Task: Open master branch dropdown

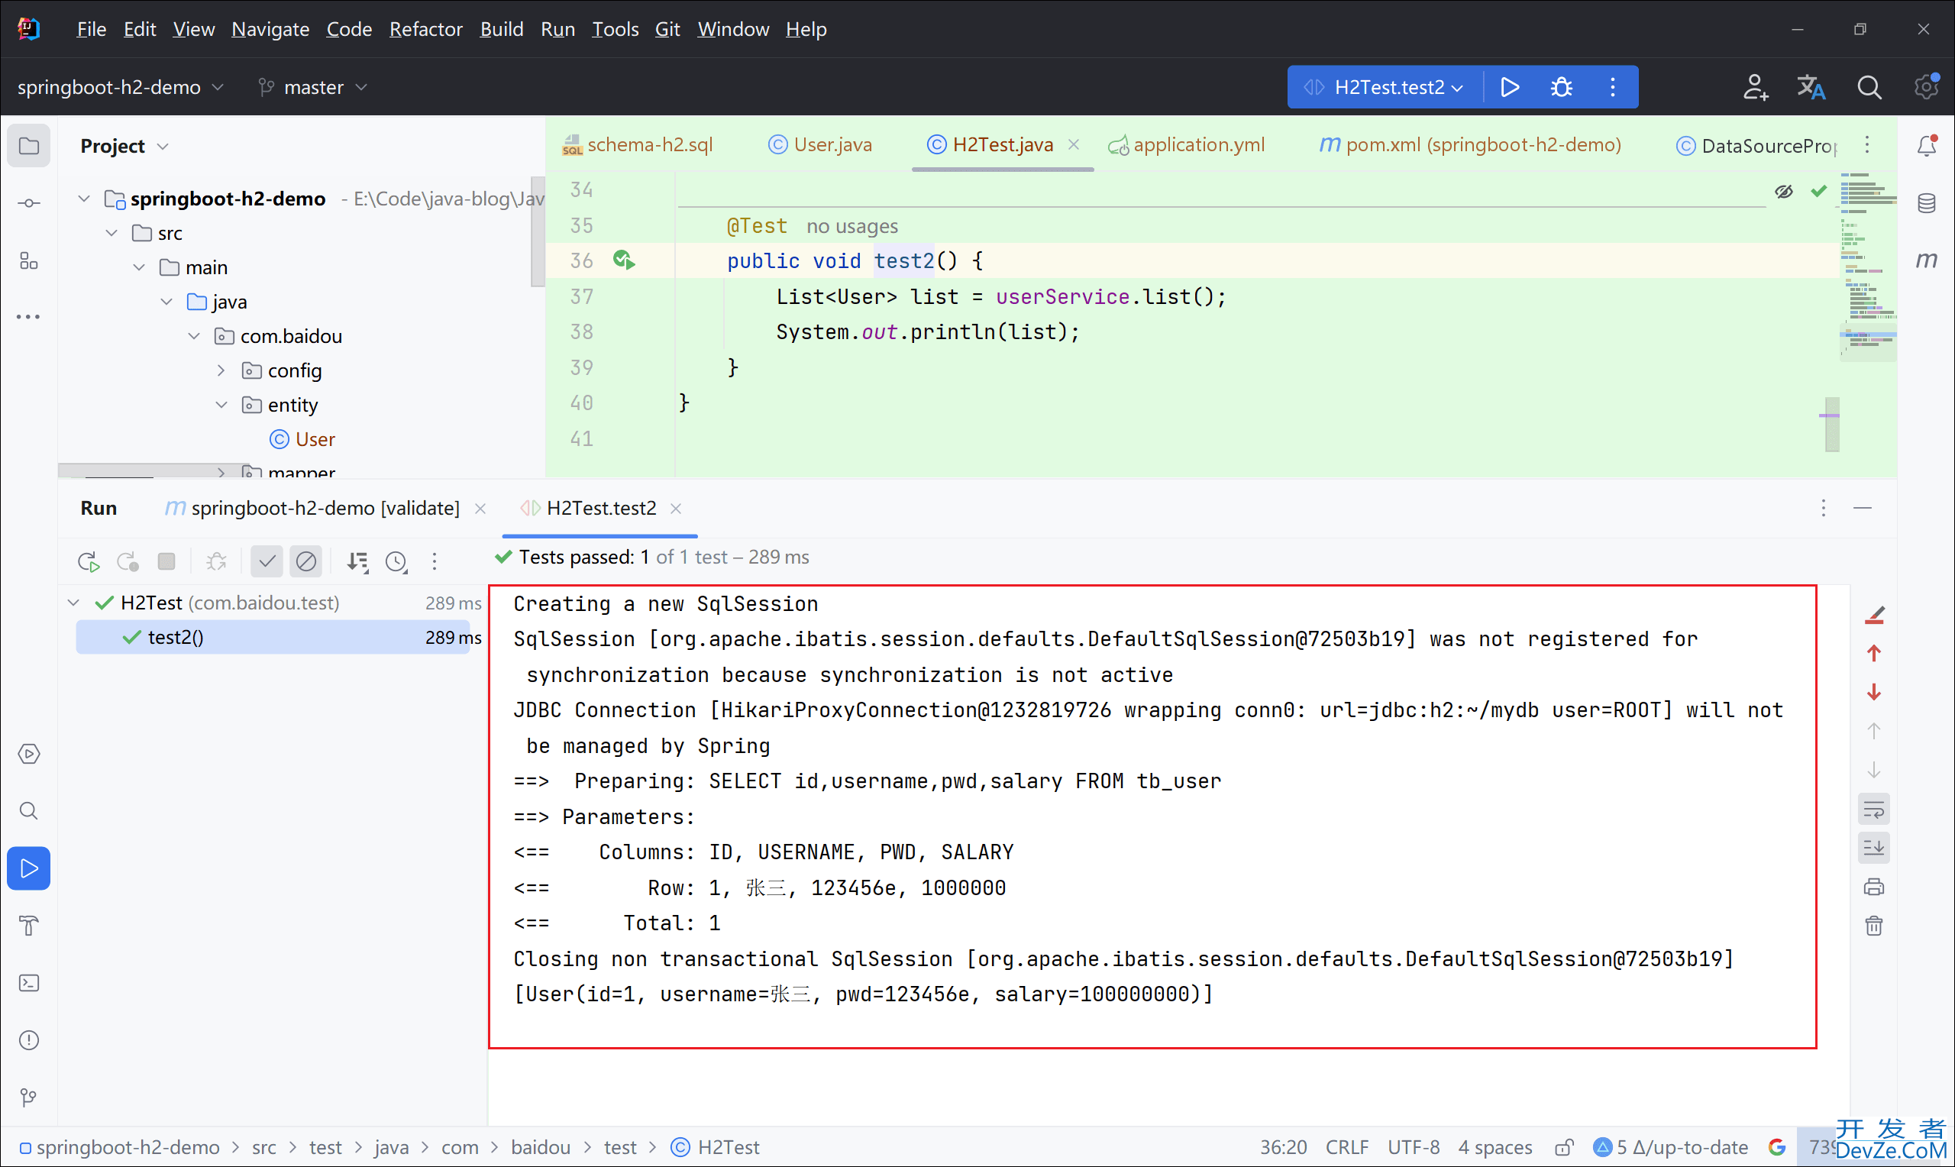Action: click(x=313, y=86)
